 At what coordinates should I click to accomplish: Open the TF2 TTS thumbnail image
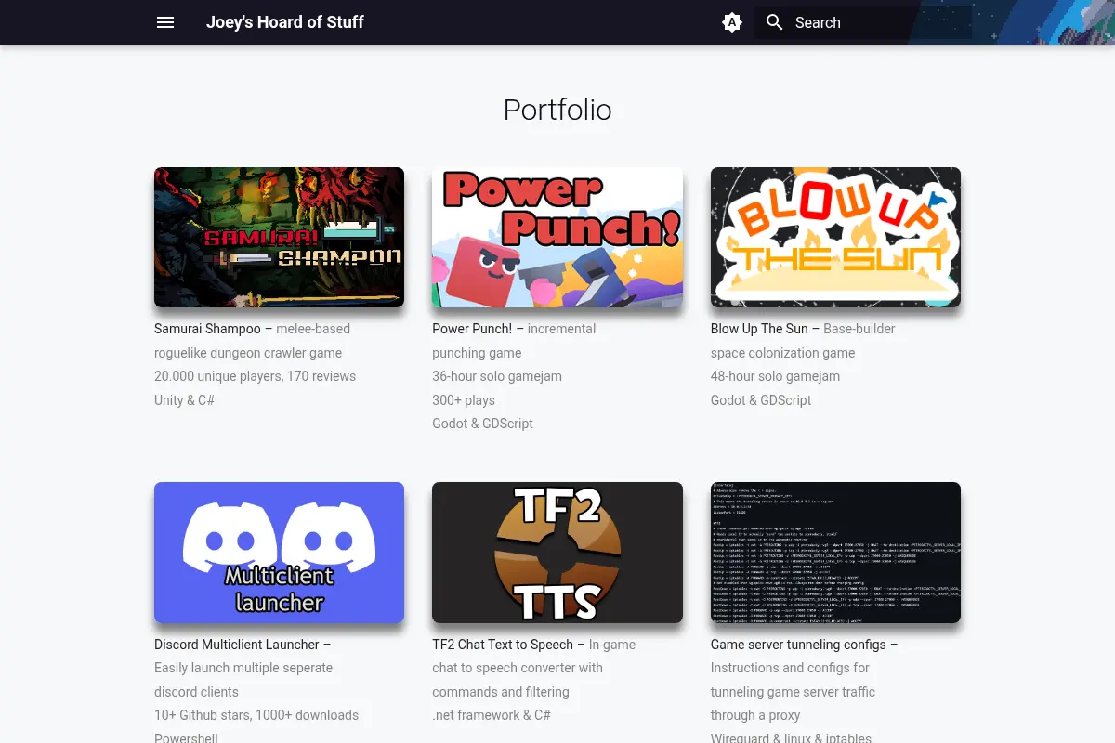coord(557,553)
